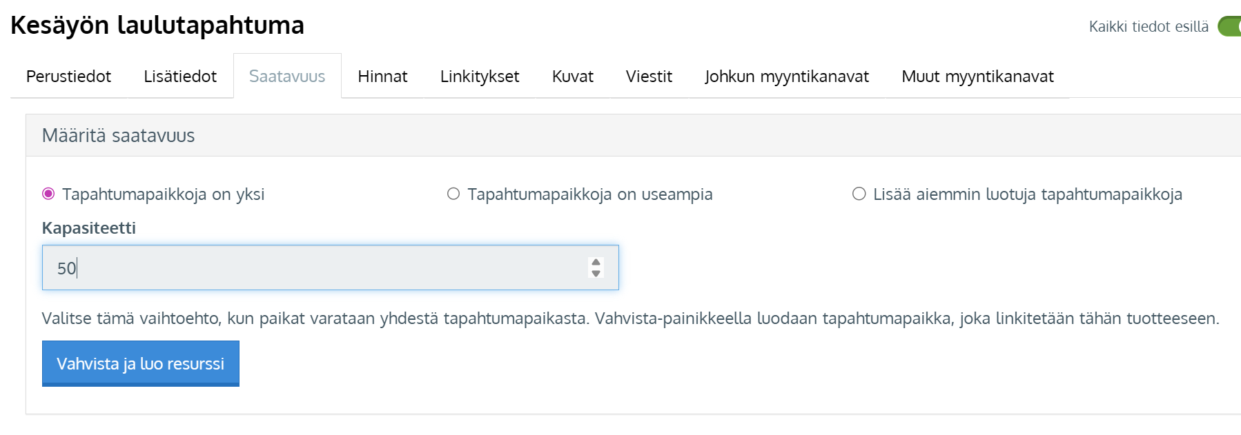Select the Saatavuus tab
The width and height of the screenshot is (1241, 435).
(287, 77)
